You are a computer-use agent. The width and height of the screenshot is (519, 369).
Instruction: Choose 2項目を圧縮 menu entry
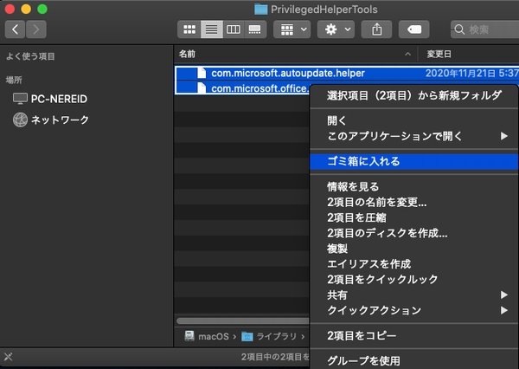point(414,217)
